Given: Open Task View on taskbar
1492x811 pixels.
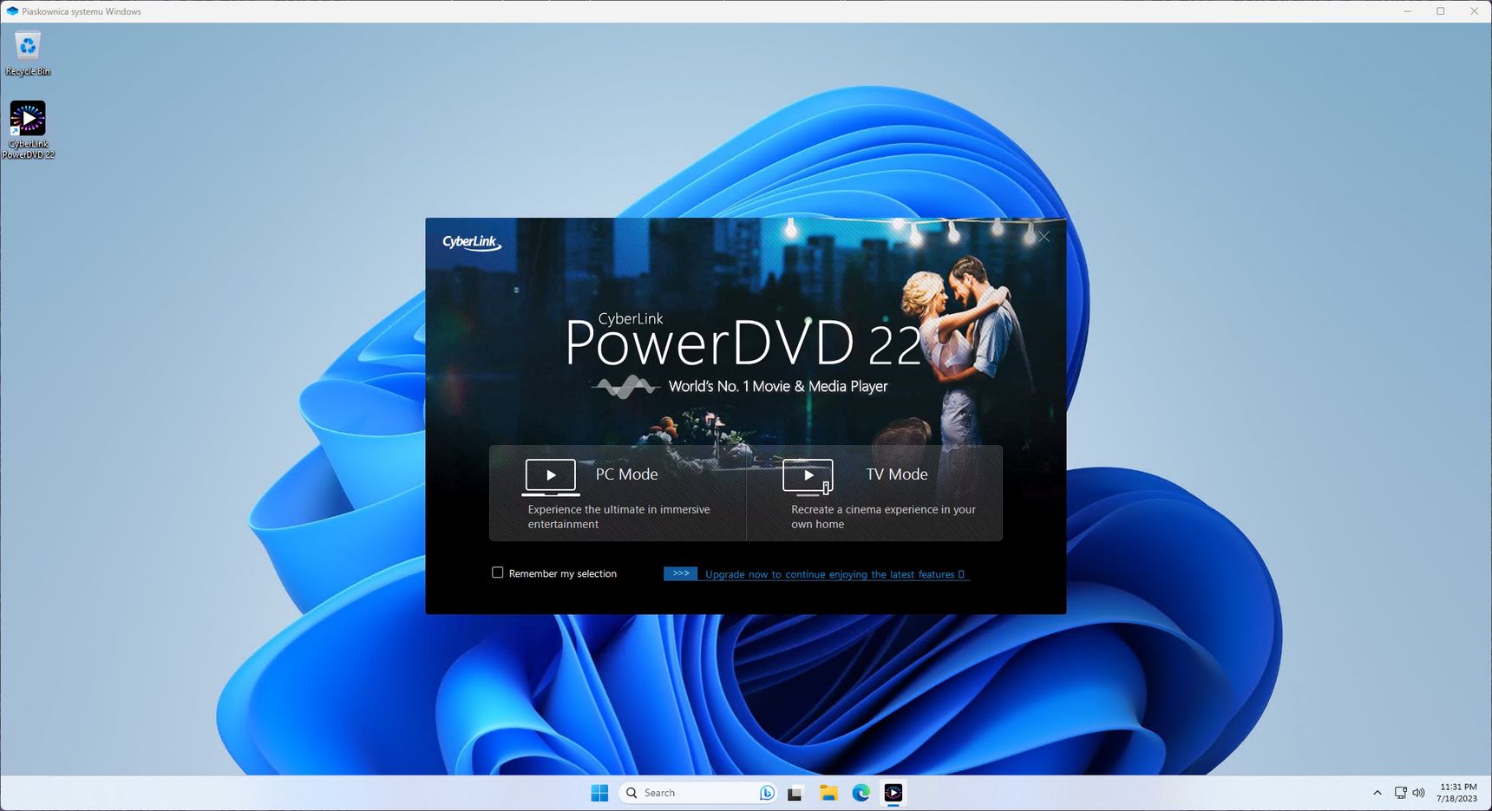Looking at the screenshot, I should pos(795,793).
